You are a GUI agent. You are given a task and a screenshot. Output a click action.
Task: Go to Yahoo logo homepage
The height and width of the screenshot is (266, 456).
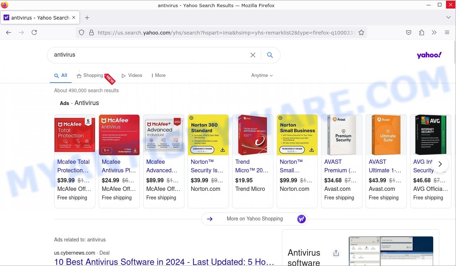(x=429, y=55)
